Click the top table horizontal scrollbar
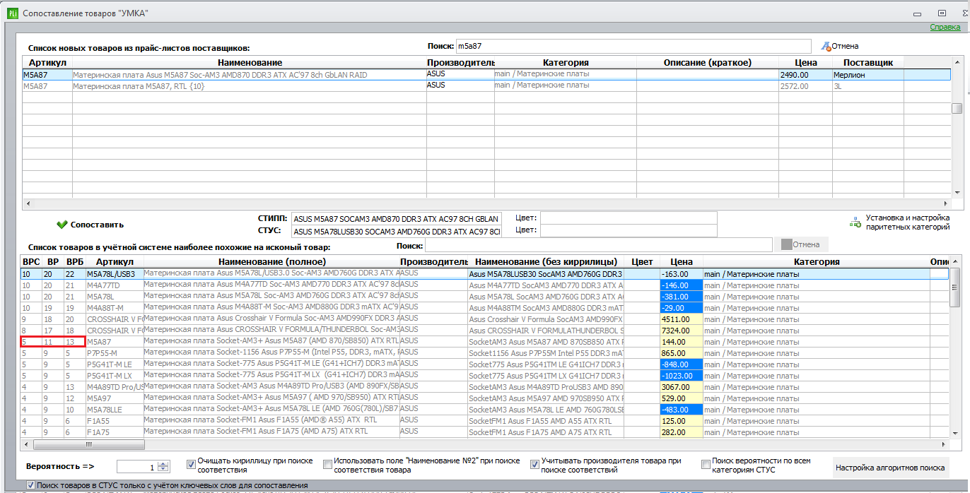This screenshot has width=970, height=493. point(487,204)
